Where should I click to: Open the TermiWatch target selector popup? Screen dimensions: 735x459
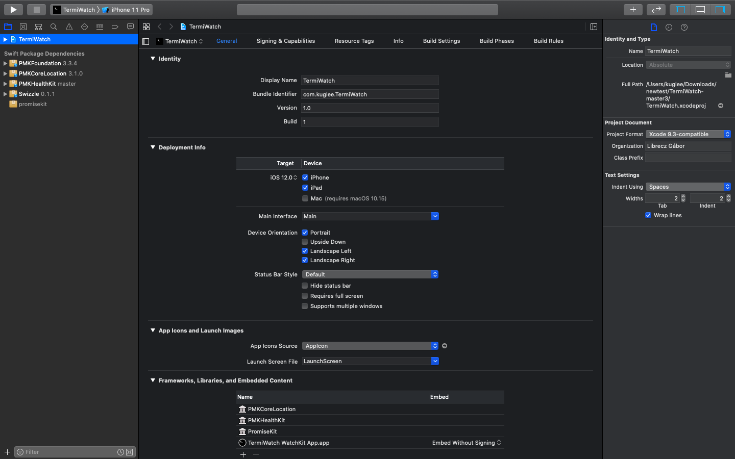[x=180, y=41]
